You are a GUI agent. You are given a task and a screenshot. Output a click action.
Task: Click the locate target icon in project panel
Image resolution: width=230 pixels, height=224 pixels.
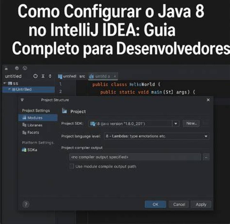35,76
